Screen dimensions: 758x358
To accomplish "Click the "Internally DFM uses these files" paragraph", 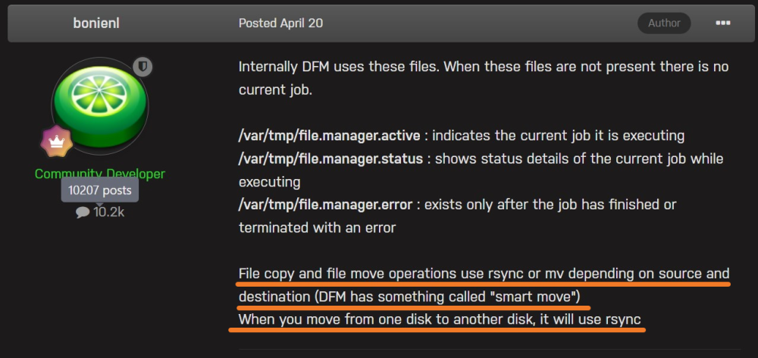I will pyautogui.click(x=484, y=78).
